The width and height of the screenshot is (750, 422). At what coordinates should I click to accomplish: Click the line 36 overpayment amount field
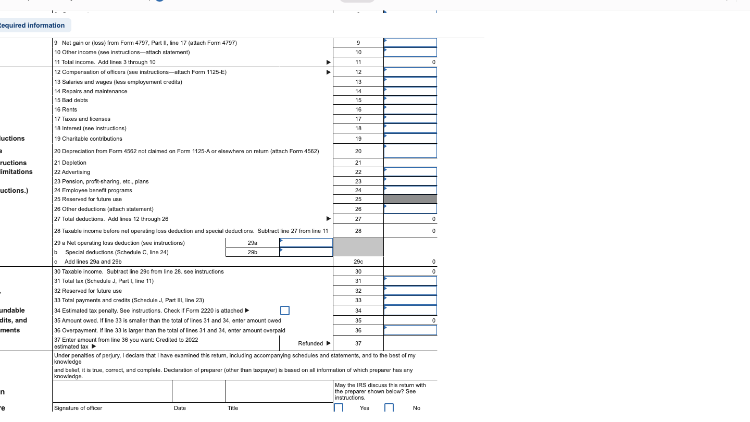[x=410, y=330]
